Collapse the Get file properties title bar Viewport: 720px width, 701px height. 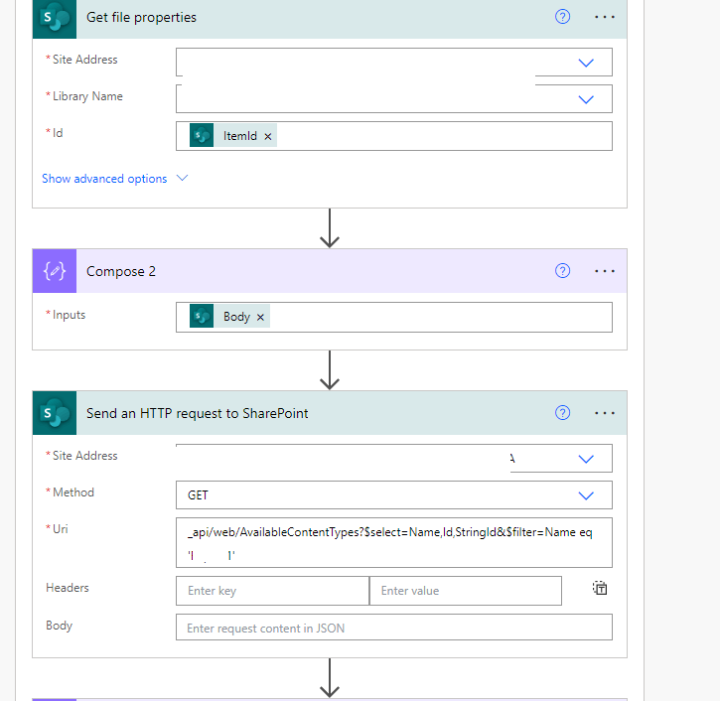330,18
